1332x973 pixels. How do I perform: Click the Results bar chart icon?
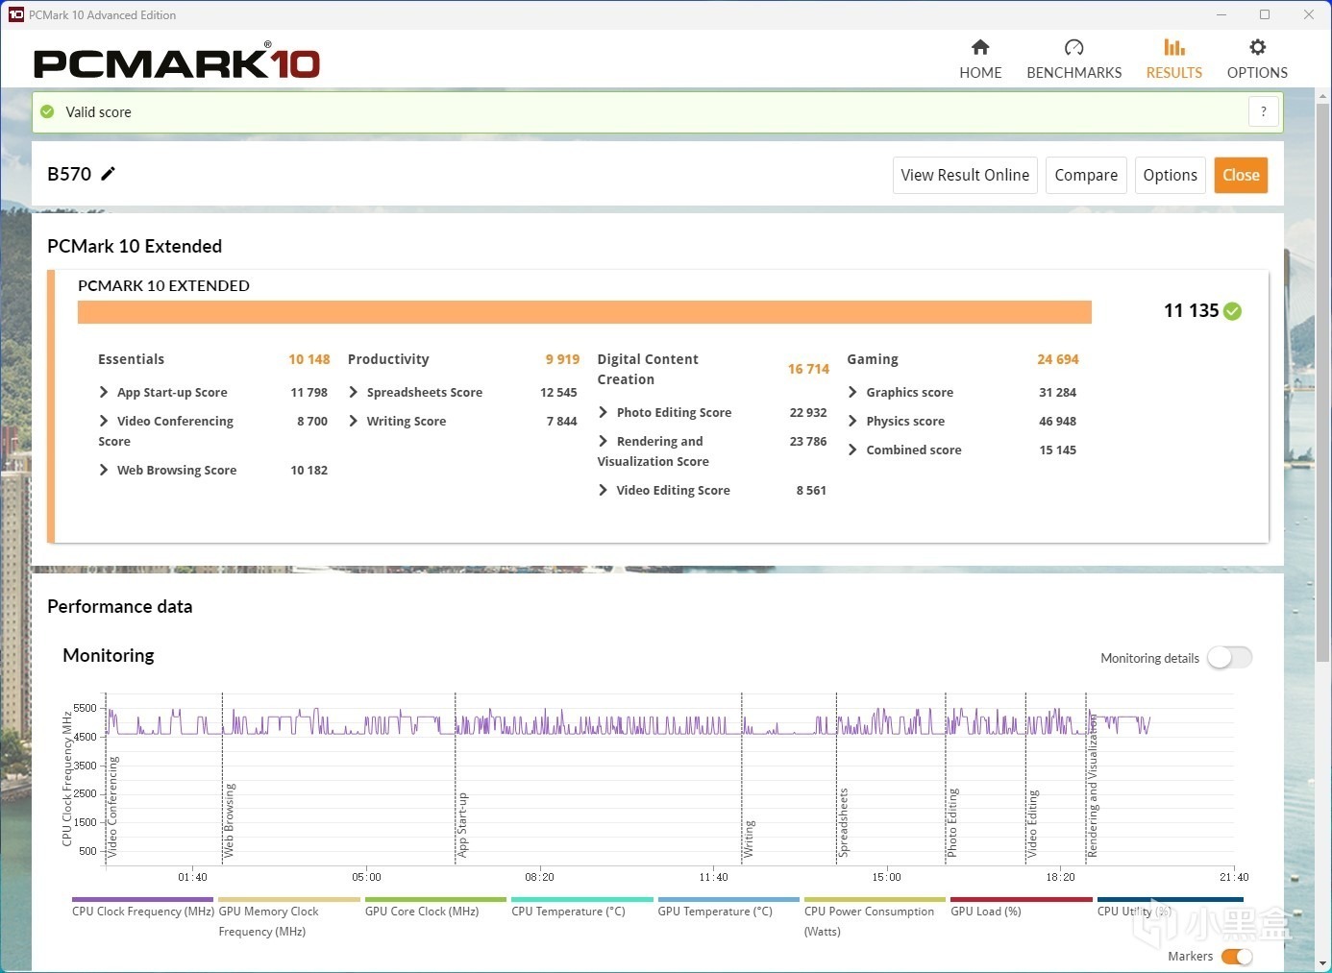1173,47
